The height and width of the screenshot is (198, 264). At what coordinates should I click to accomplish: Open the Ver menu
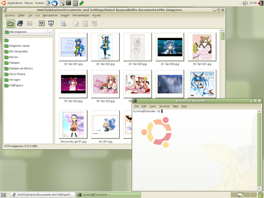tap(30, 16)
